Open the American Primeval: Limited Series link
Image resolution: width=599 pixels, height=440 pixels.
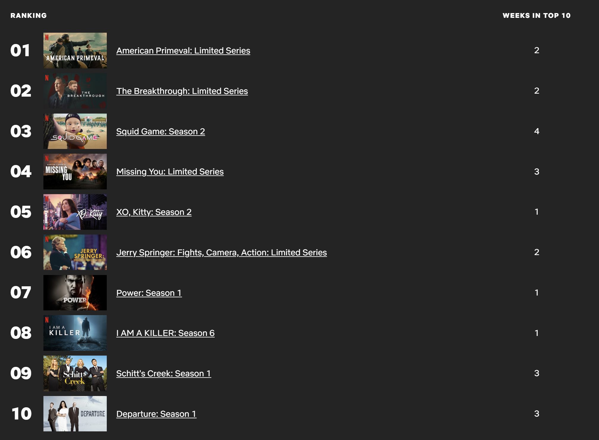(183, 51)
